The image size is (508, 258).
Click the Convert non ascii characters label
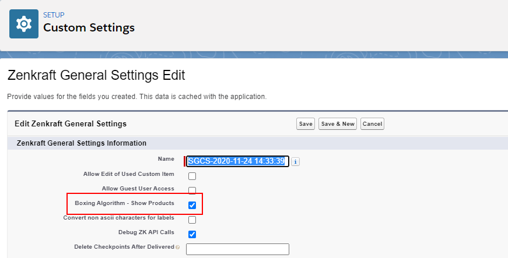point(118,218)
